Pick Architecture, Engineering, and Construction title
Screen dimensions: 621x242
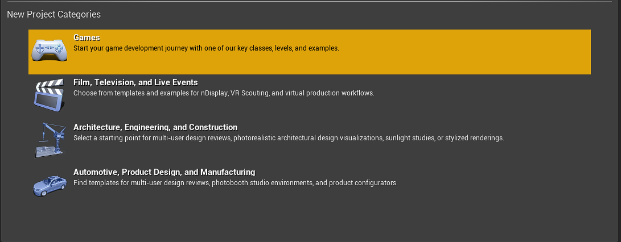click(x=155, y=127)
